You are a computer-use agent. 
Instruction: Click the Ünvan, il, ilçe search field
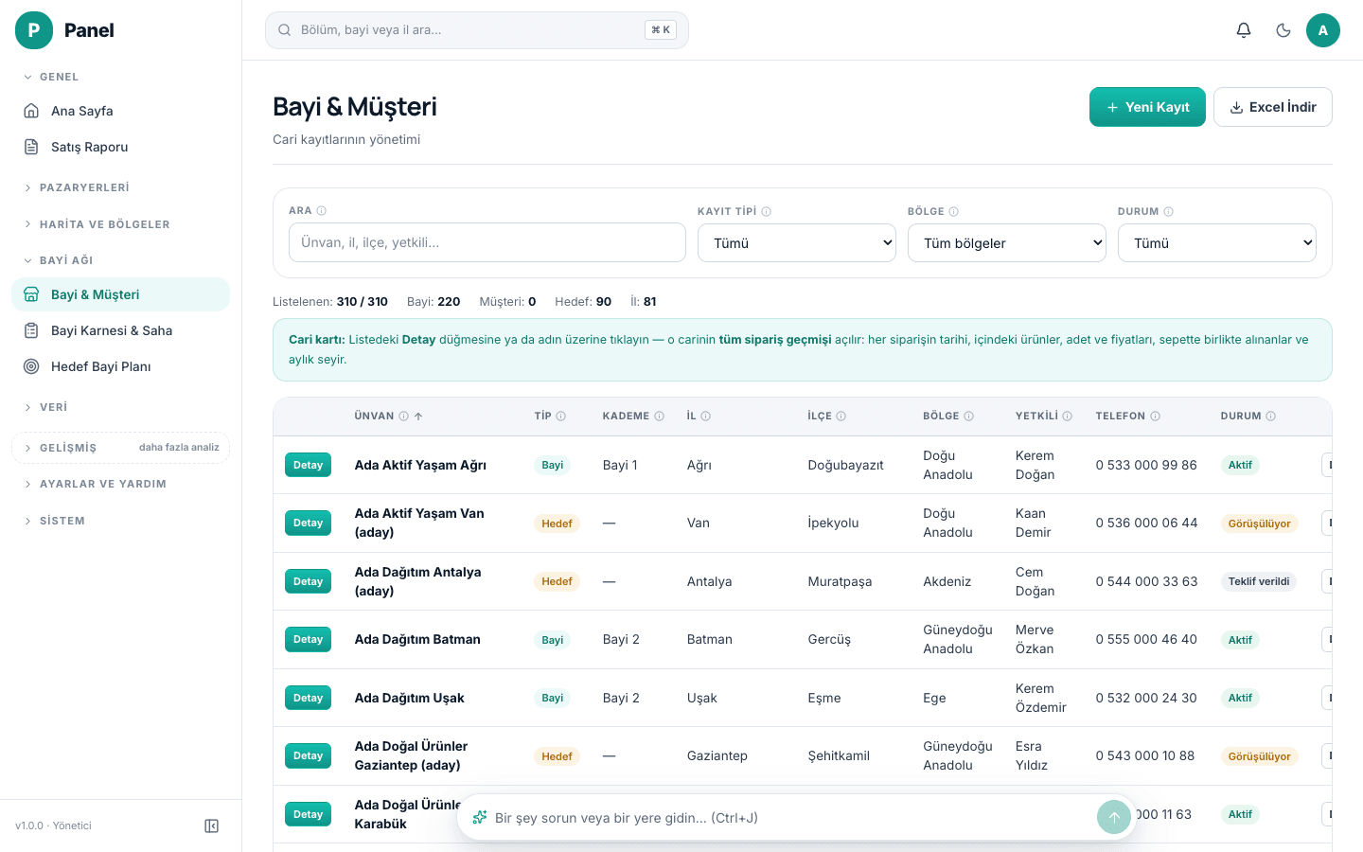487,242
